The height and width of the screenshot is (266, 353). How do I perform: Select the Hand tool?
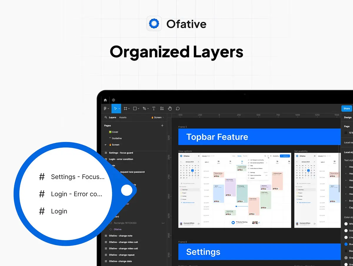(x=170, y=109)
